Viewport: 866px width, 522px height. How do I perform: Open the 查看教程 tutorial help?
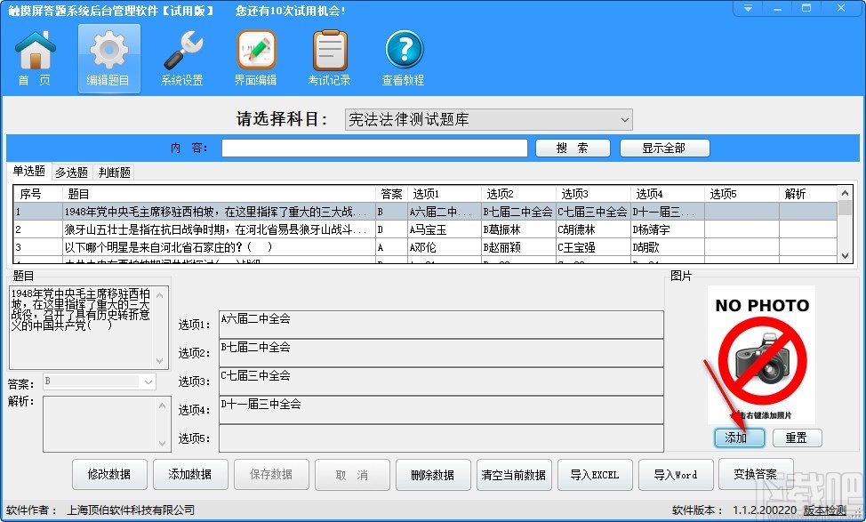pos(403,56)
